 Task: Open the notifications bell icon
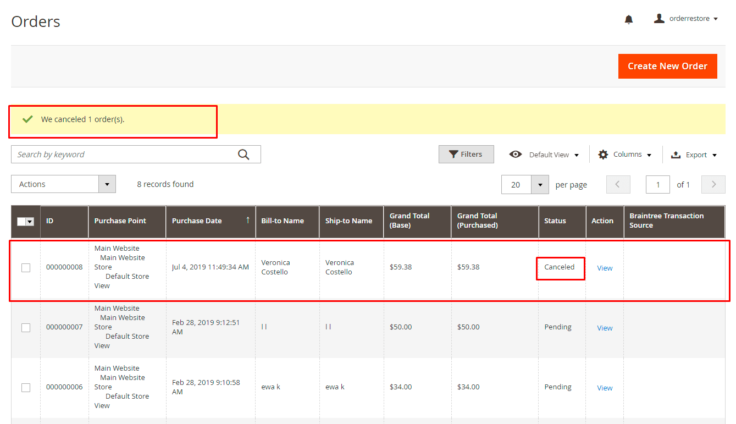(x=629, y=19)
